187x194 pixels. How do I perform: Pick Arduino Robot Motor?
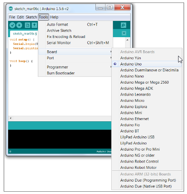(147, 168)
